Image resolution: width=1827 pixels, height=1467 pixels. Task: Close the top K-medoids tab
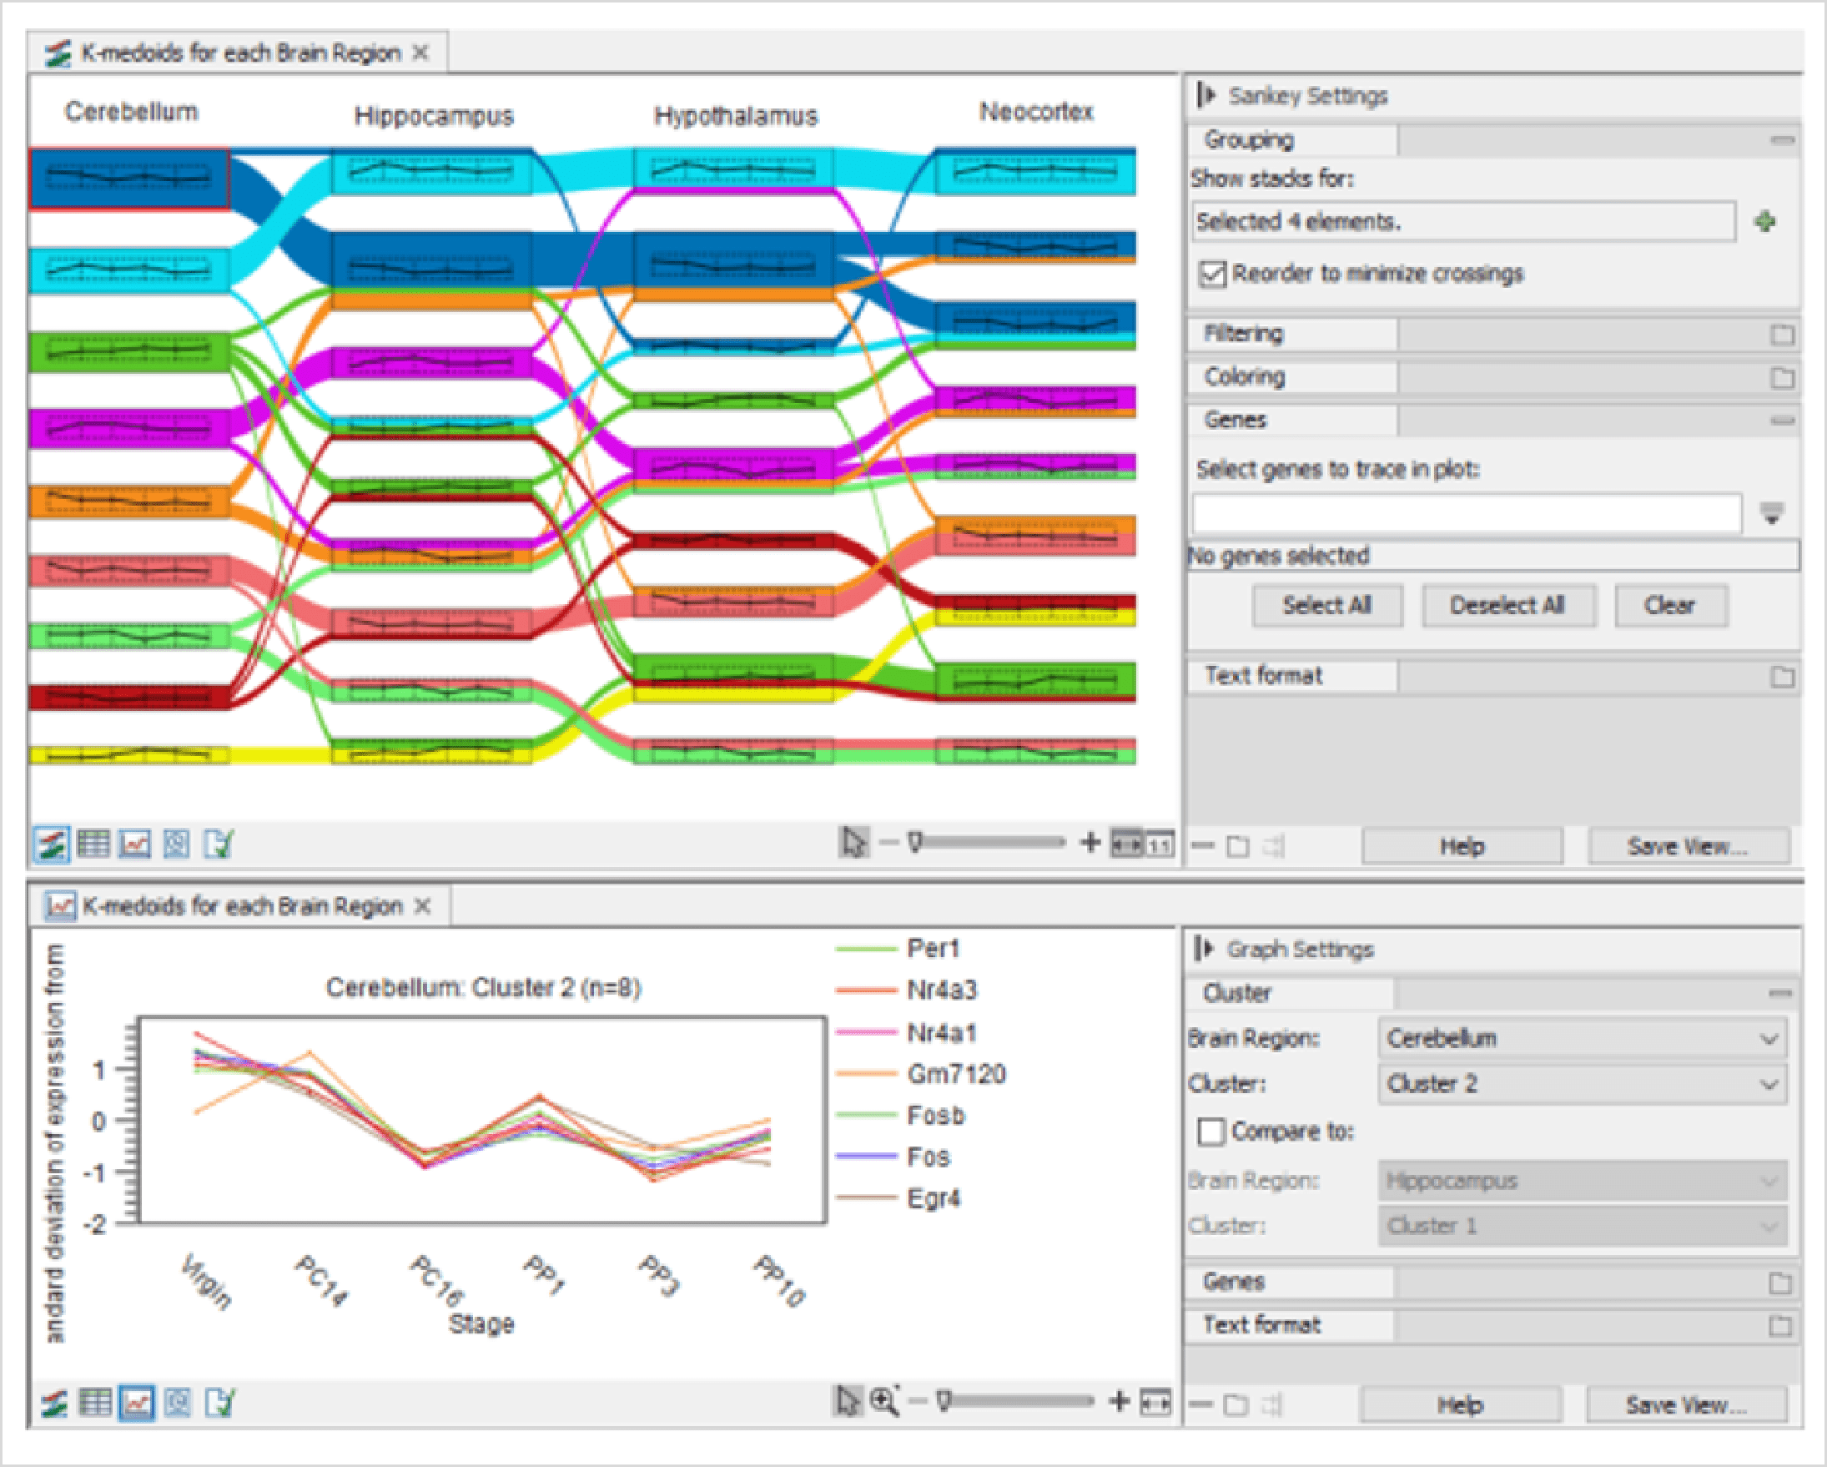(421, 53)
